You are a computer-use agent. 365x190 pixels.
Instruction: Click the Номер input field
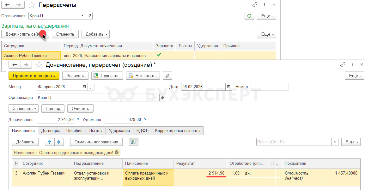[x=270, y=87]
